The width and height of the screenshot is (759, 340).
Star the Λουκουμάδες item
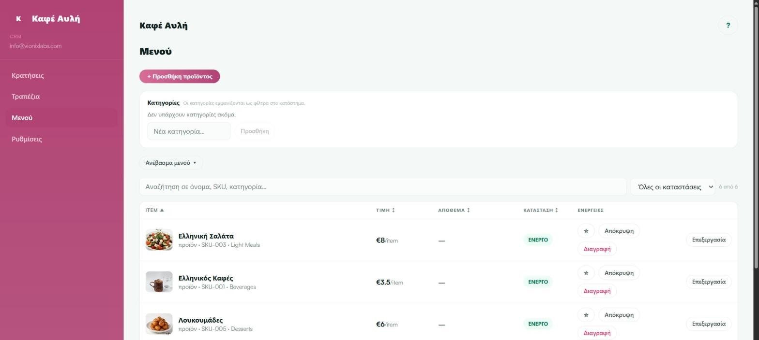point(586,315)
